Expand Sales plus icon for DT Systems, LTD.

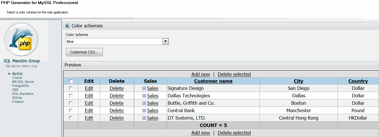coord(144,118)
